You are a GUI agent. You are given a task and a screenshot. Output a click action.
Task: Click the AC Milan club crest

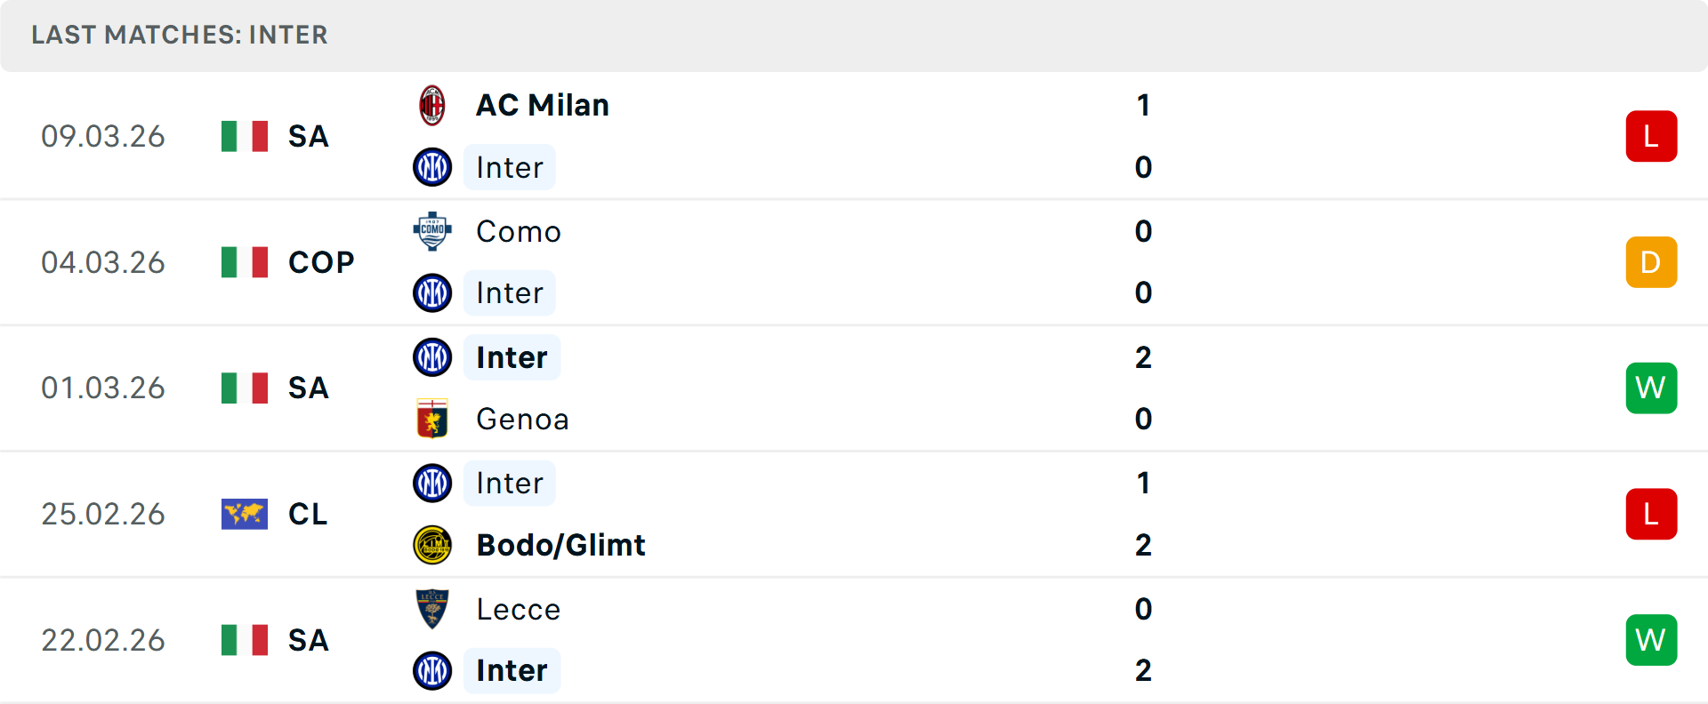pyautogui.click(x=432, y=104)
